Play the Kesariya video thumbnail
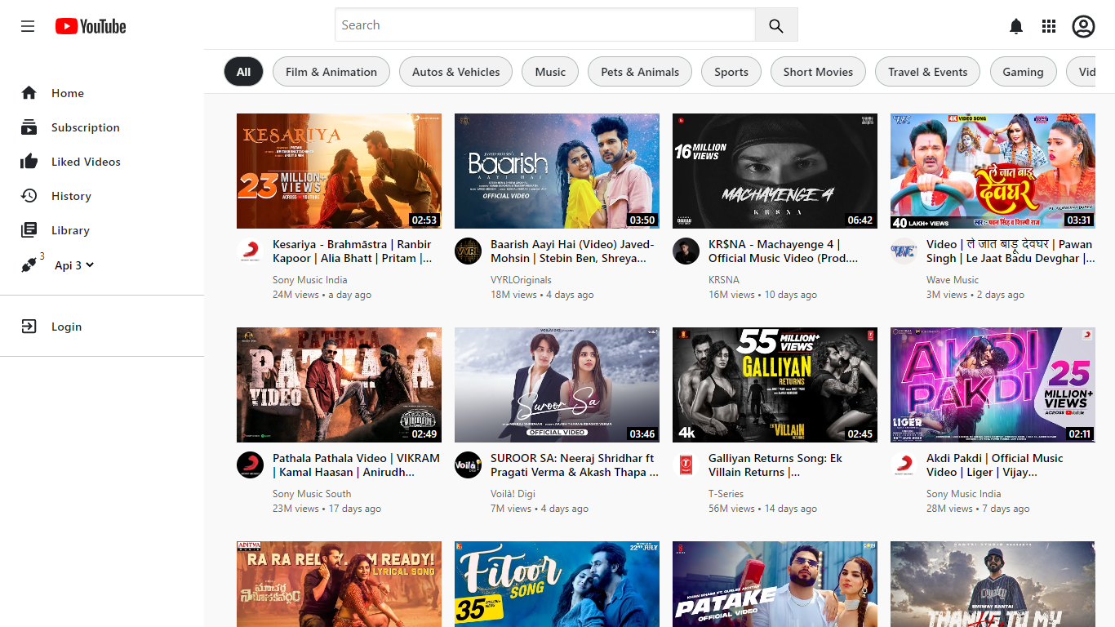This screenshot has height=627, width=1115. click(x=339, y=171)
